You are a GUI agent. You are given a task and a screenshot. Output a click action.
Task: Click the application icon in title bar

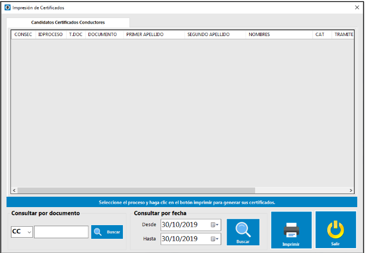(8, 8)
